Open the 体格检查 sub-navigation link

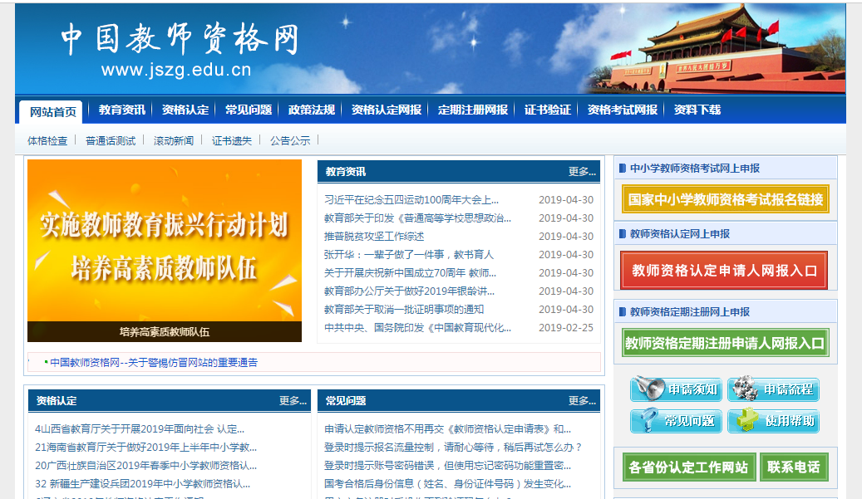point(47,141)
